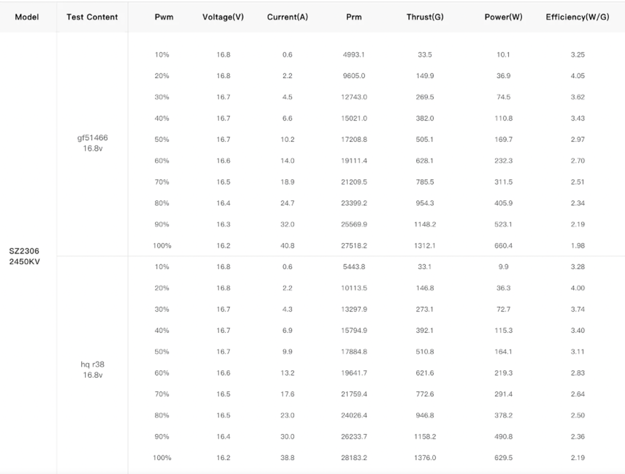Click the Prm column header
This screenshot has height=474, width=625.
click(354, 17)
